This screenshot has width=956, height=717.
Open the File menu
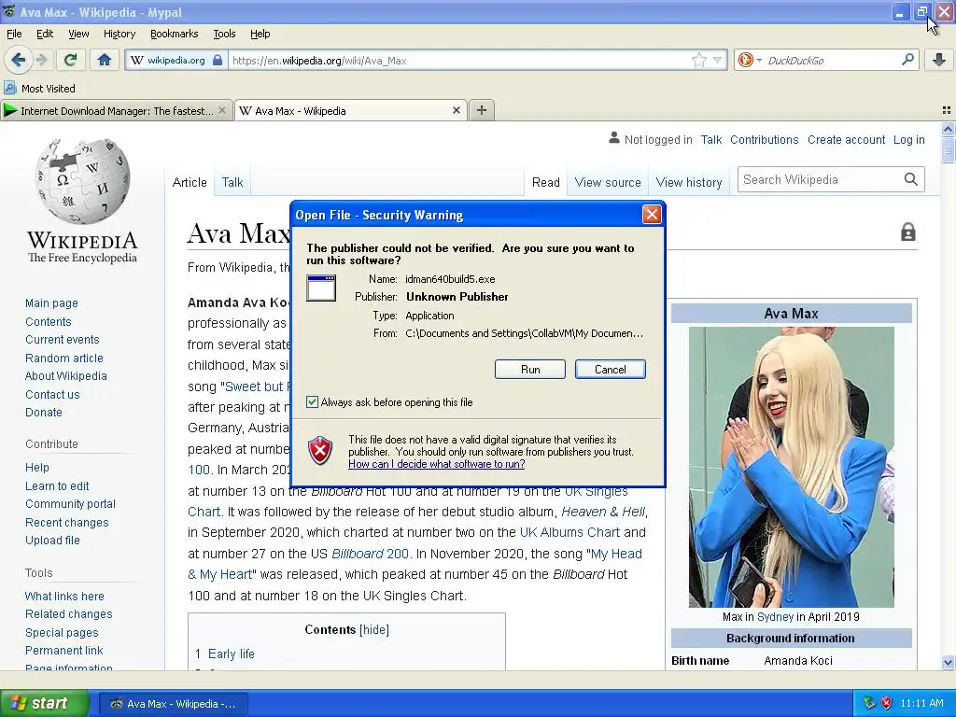[14, 34]
